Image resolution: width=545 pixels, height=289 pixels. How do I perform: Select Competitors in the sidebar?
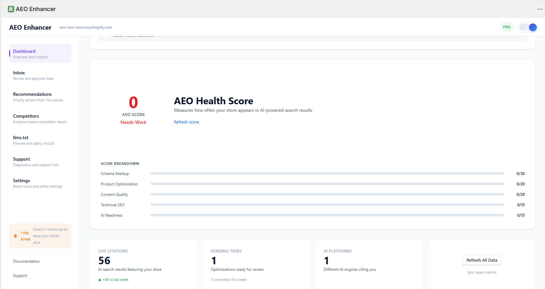point(40,119)
